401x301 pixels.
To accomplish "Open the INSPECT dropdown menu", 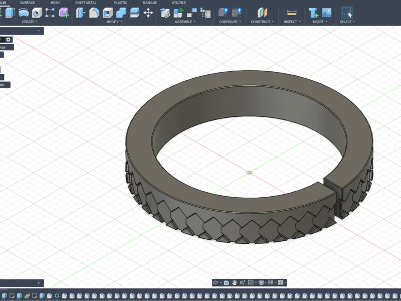I will pos(292,22).
